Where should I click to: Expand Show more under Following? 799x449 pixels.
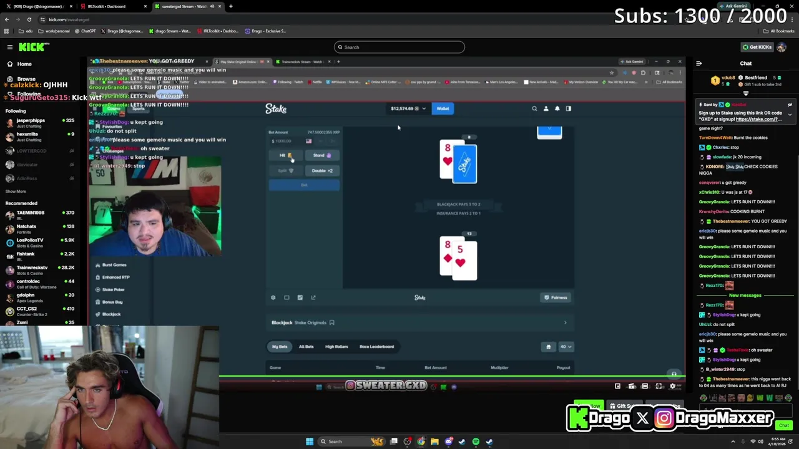coord(16,191)
